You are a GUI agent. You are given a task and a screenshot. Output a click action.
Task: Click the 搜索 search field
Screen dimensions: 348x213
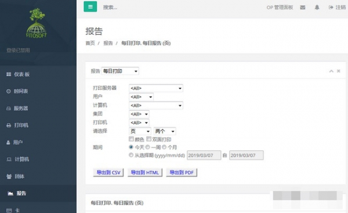point(110,8)
